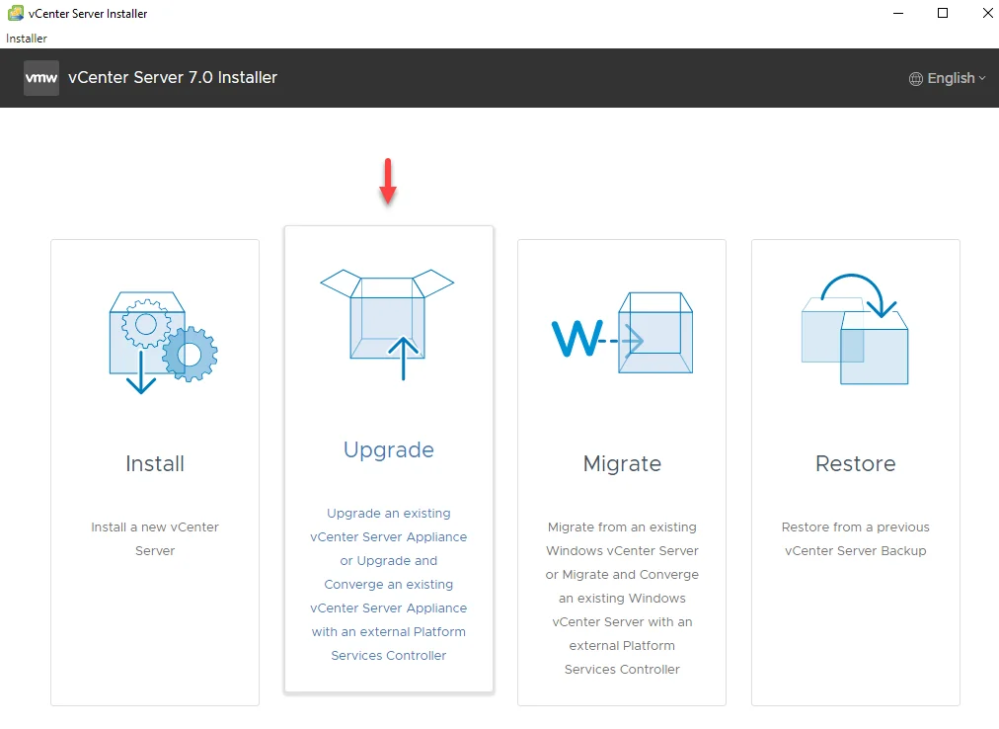Screen dimensions: 999x729
Task: Click 'Migrate from an existing Windows vCenter' description
Action: (x=622, y=599)
